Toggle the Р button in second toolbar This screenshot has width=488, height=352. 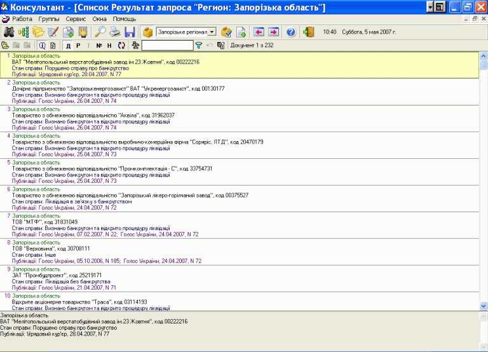click(78, 46)
